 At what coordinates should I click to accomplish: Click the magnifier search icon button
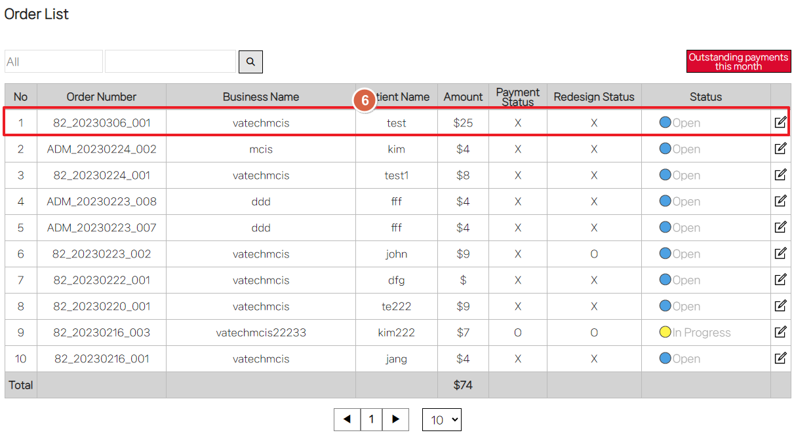click(250, 62)
